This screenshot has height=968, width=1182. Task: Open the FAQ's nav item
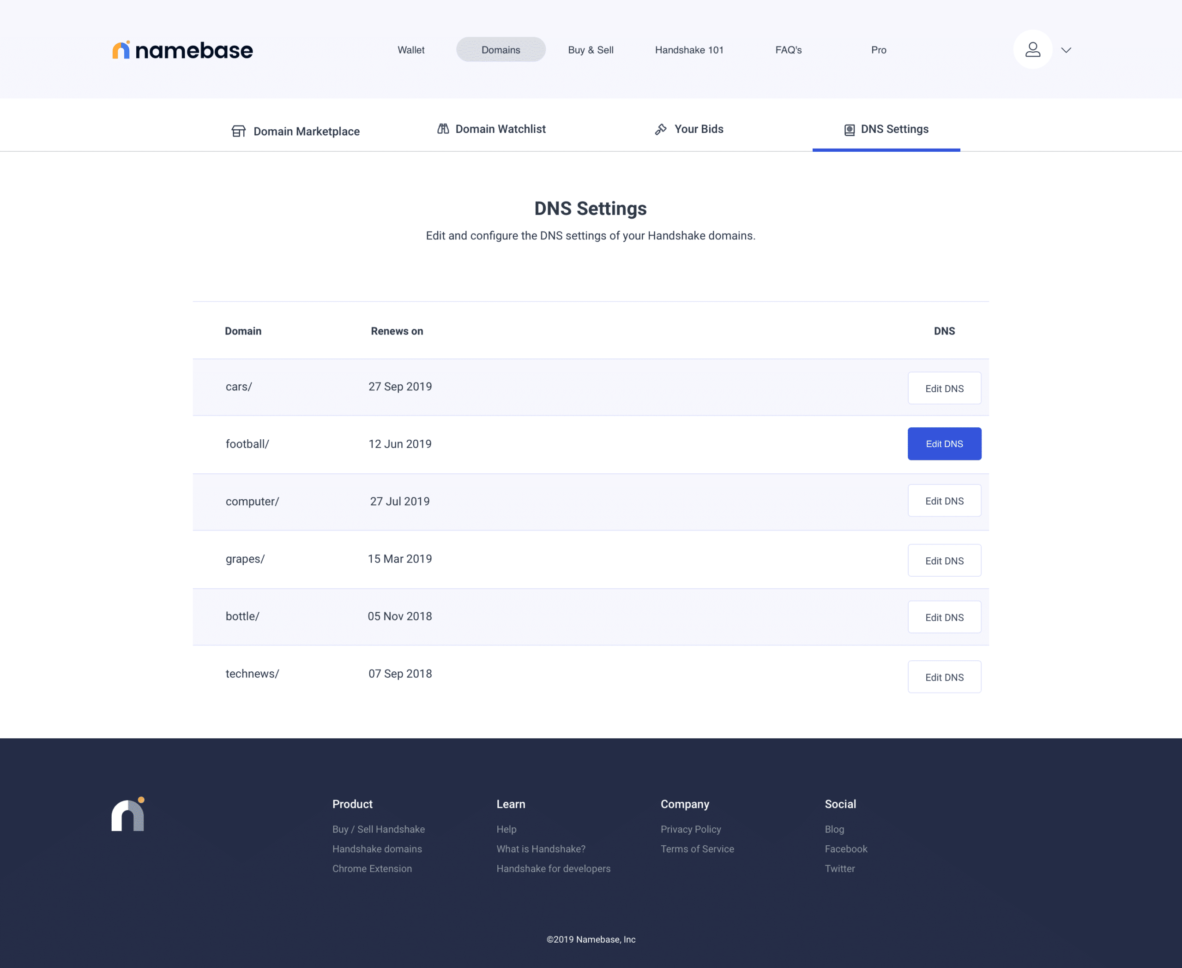coord(788,50)
